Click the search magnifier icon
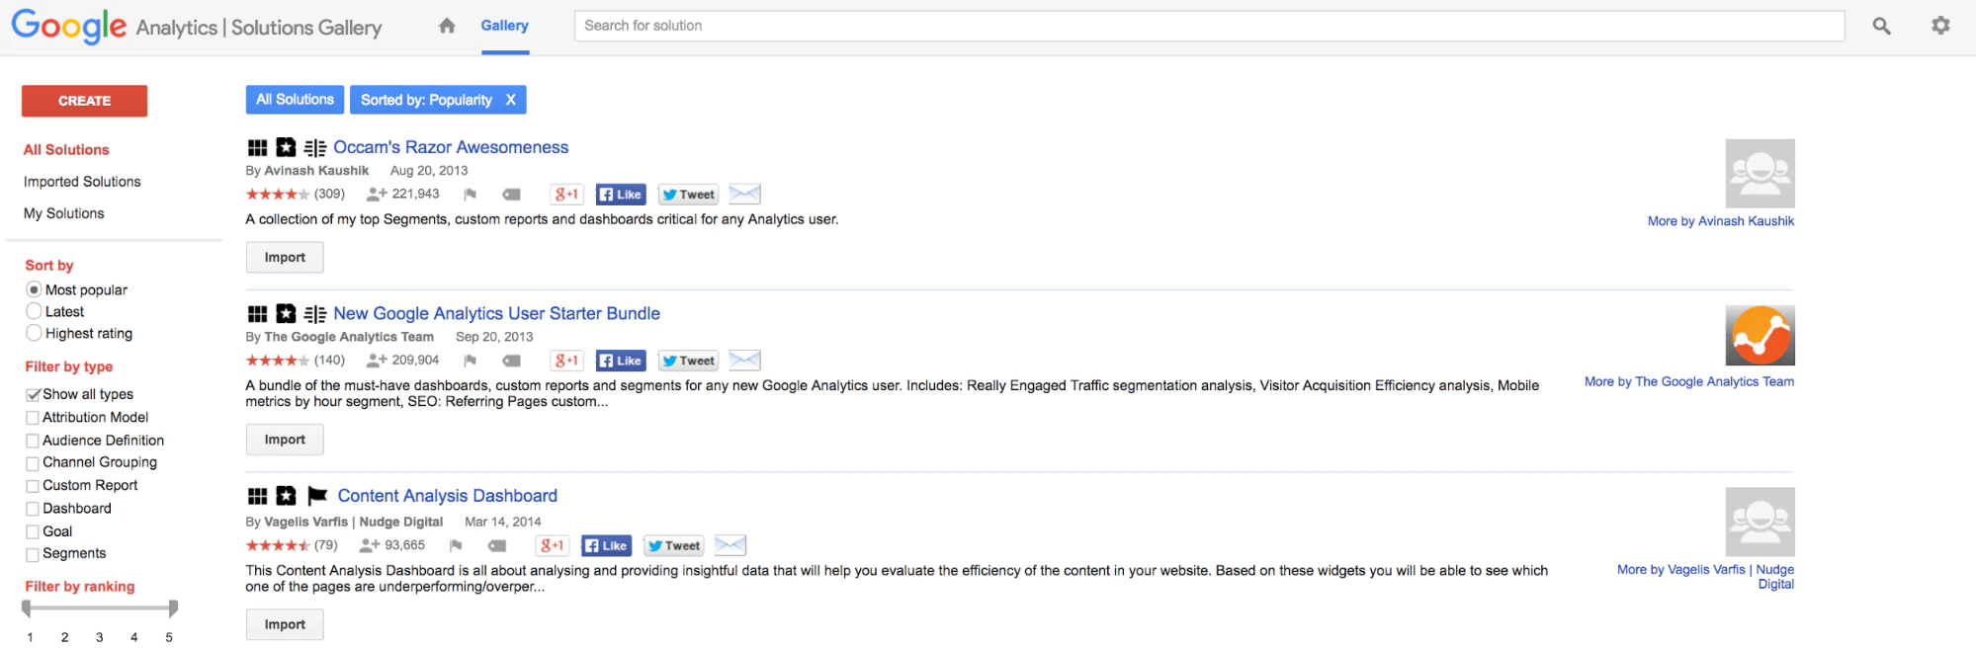Image resolution: width=1976 pixels, height=648 pixels. point(1881,27)
